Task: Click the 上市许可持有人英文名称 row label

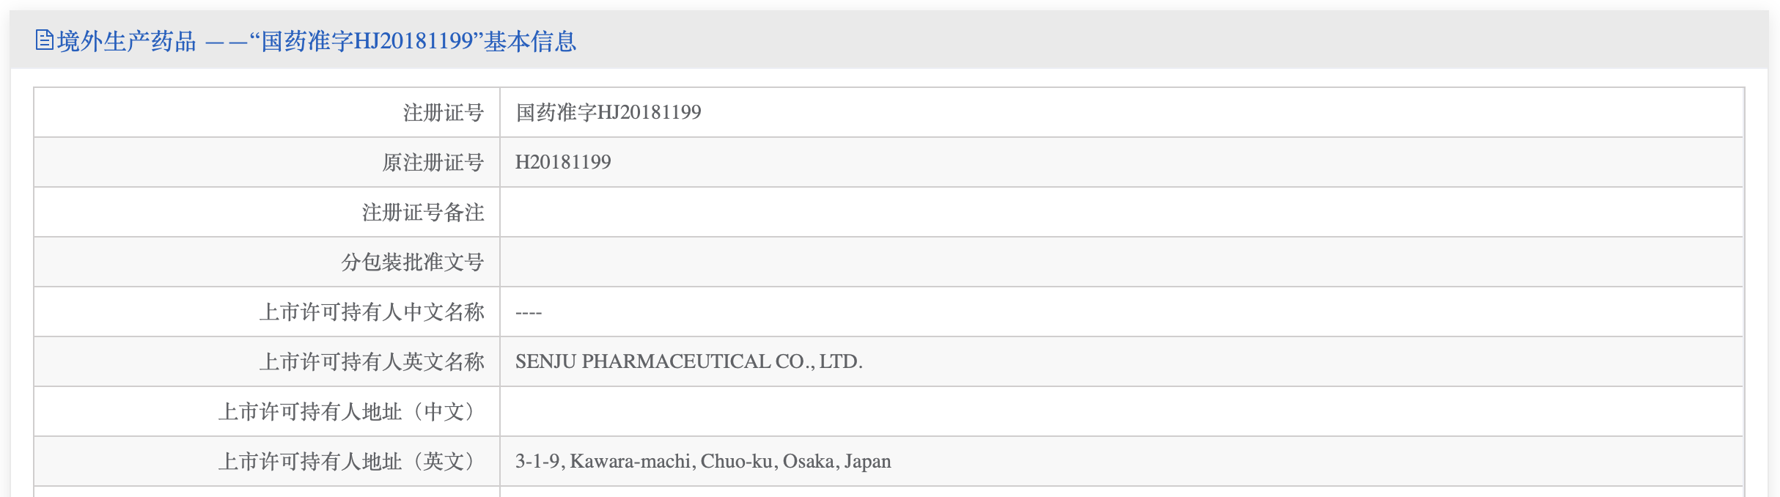Action: click(372, 361)
